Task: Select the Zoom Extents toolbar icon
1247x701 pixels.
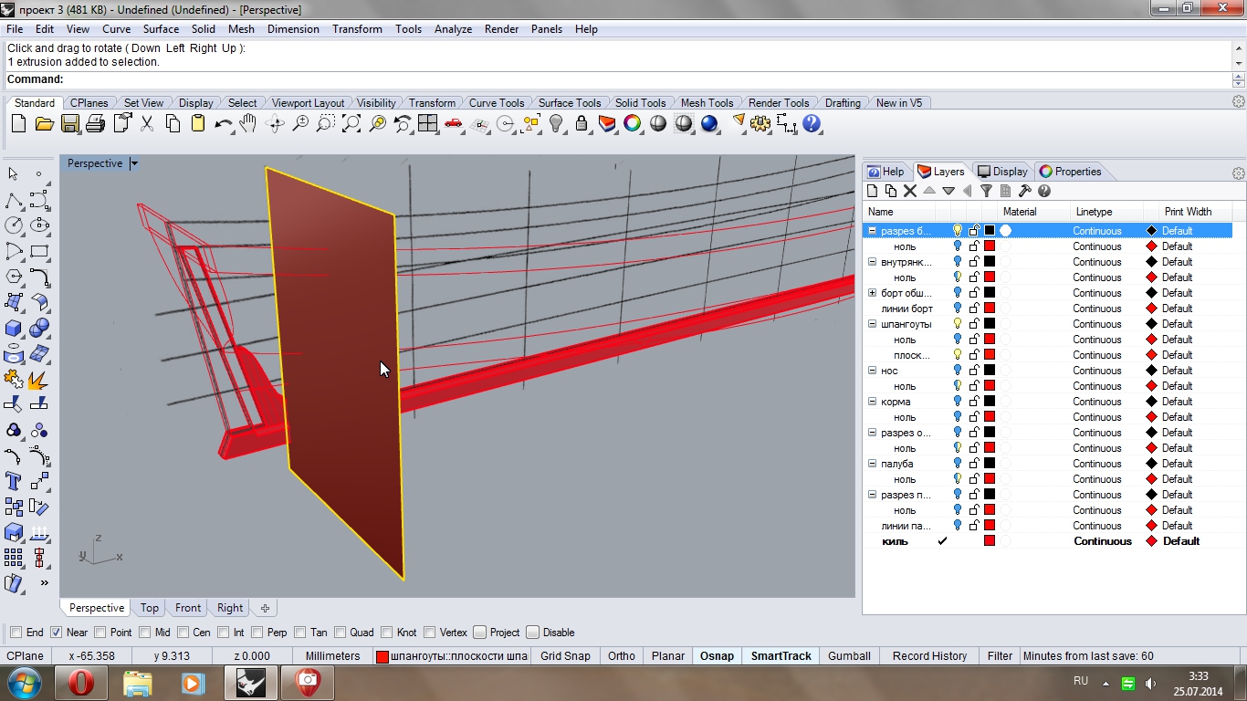Action: click(x=351, y=124)
